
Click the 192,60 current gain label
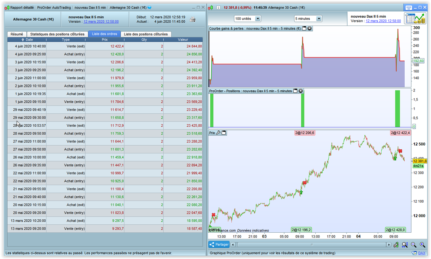tap(418, 61)
